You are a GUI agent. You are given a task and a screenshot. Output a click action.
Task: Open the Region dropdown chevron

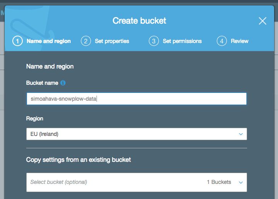[x=241, y=134]
